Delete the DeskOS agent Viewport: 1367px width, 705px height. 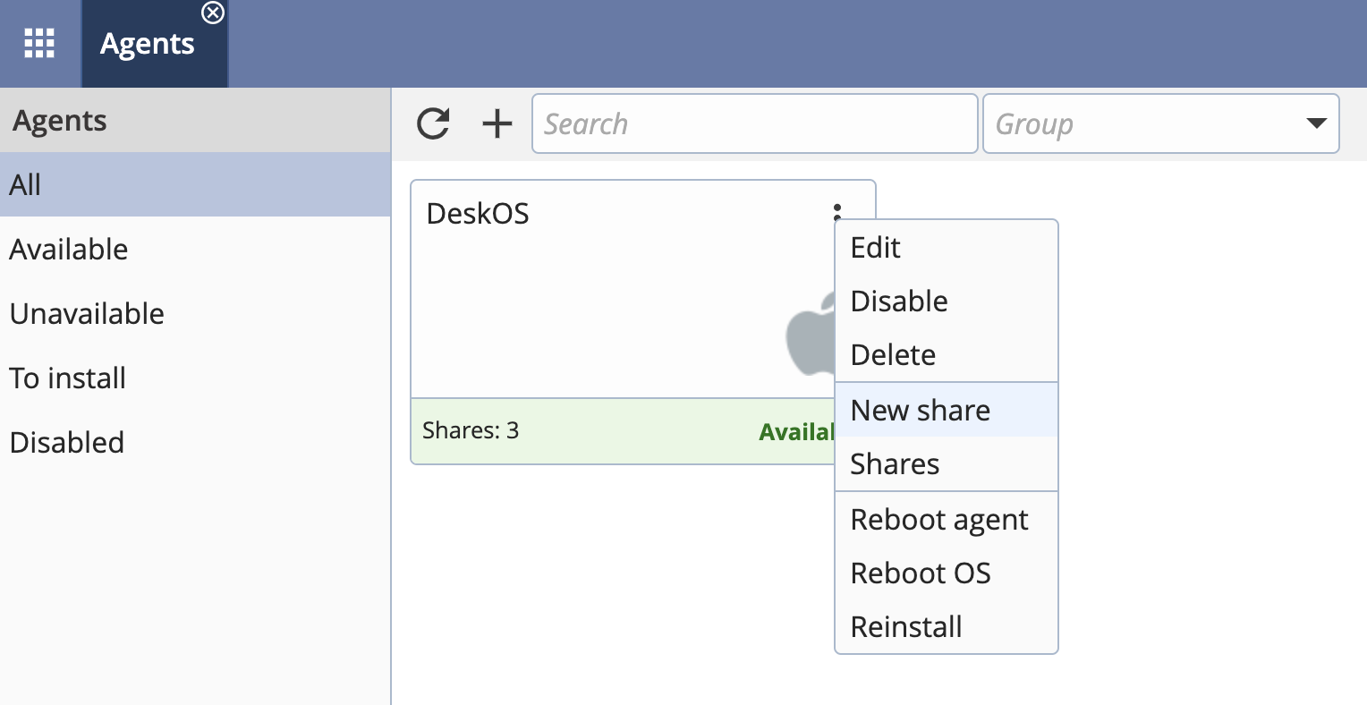892,355
